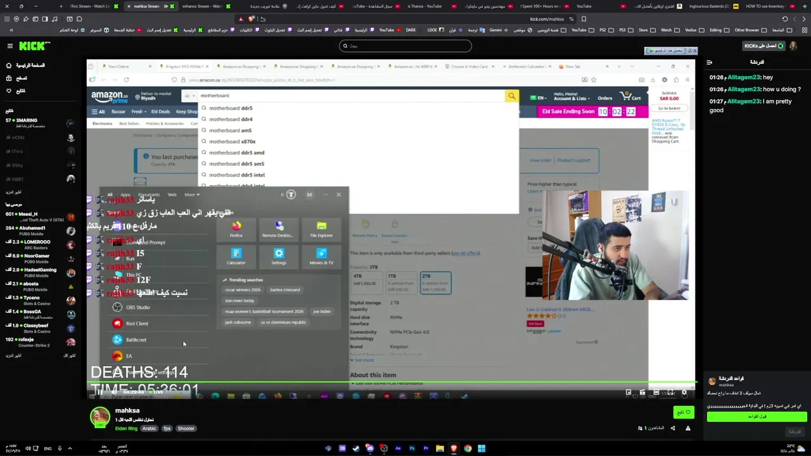Open the user profile avatar
The width and height of the screenshot is (811, 456).
[795, 46]
